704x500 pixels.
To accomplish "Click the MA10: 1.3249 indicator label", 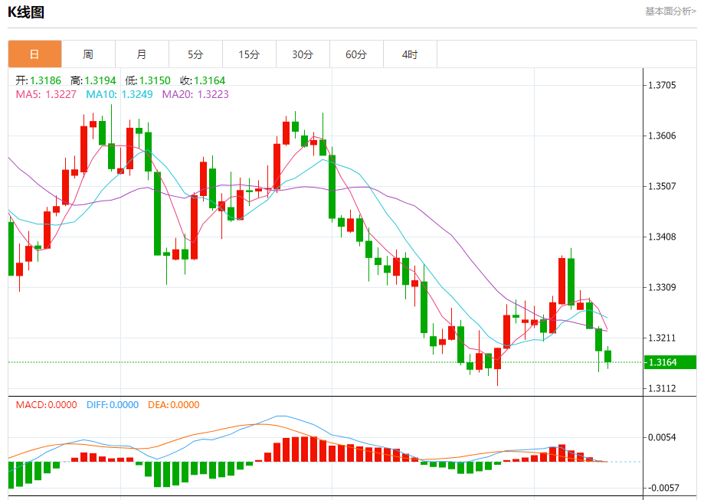I will [x=120, y=94].
